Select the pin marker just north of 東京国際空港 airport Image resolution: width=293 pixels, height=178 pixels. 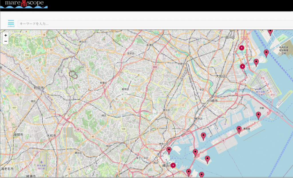[x=256, y=62]
